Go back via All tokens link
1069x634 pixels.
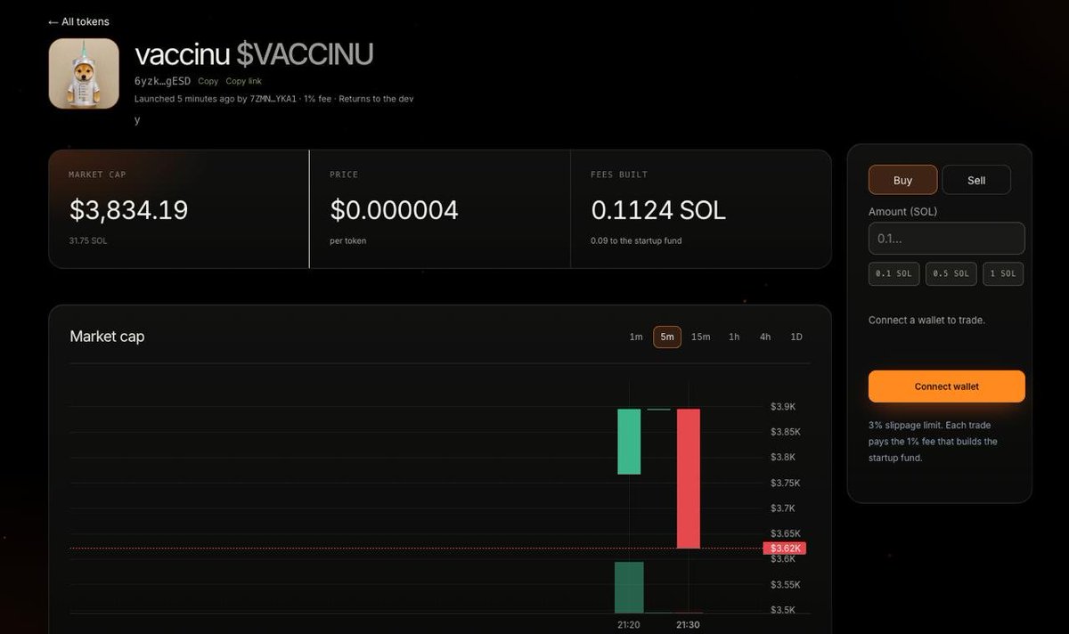(x=78, y=21)
